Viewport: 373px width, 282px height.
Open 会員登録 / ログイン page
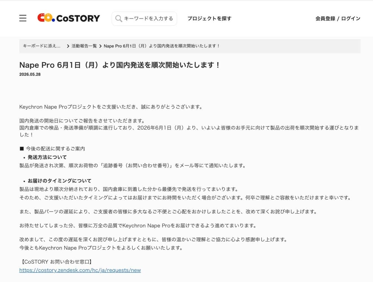point(338,19)
